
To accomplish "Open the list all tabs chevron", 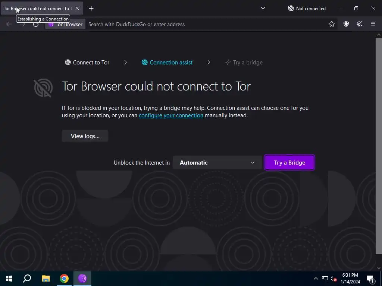I will (x=263, y=8).
